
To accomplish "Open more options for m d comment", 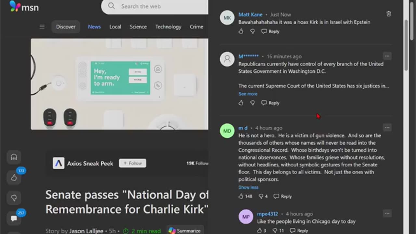I will (x=387, y=127).
